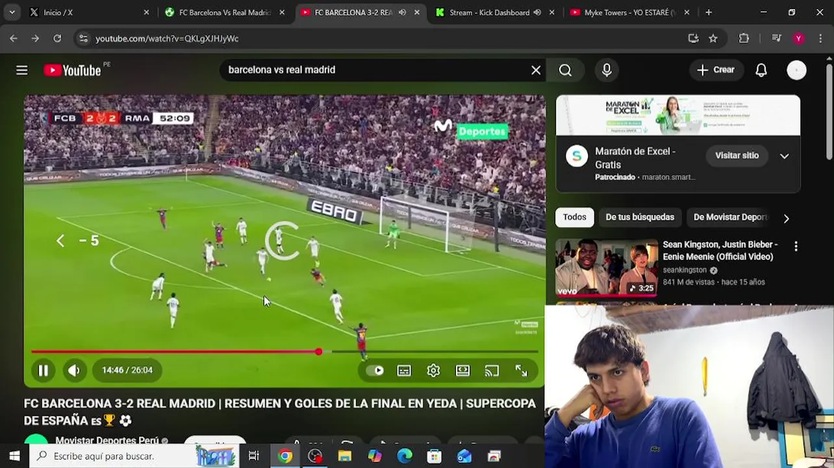Toggle the autoplay switch in player
The image size is (834, 468).
[375, 370]
